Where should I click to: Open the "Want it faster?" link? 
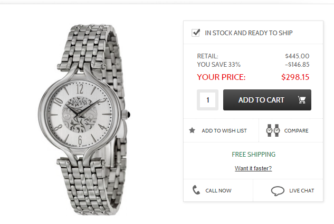pos(253,168)
